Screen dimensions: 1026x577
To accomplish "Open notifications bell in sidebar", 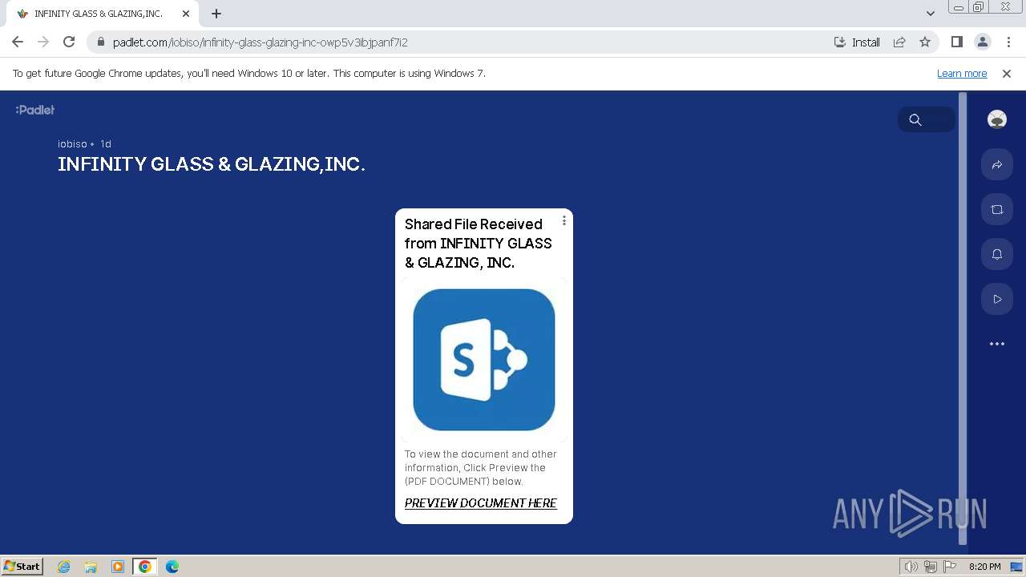I will (997, 254).
